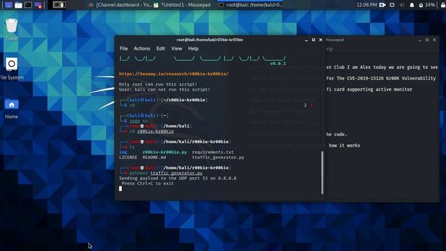Click the fourth panel launcher with red badge
446x251 pixels.
tap(38, 5)
